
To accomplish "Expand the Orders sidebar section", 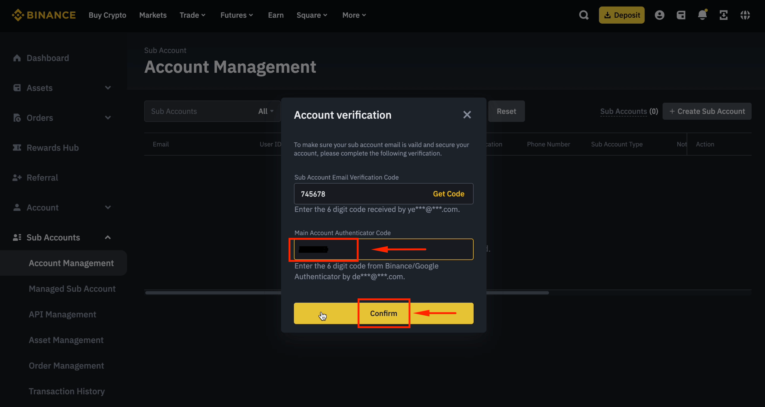I will pyautogui.click(x=108, y=118).
